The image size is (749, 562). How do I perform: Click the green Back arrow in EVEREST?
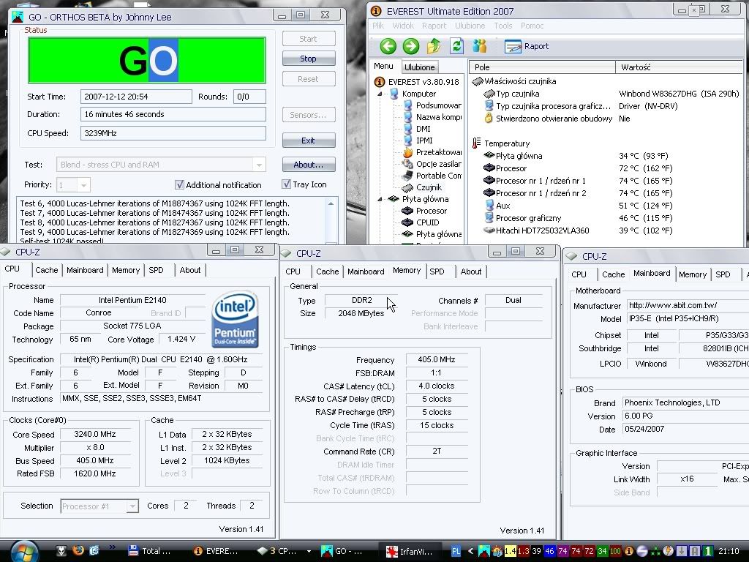pyautogui.click(x=388, y=46)
